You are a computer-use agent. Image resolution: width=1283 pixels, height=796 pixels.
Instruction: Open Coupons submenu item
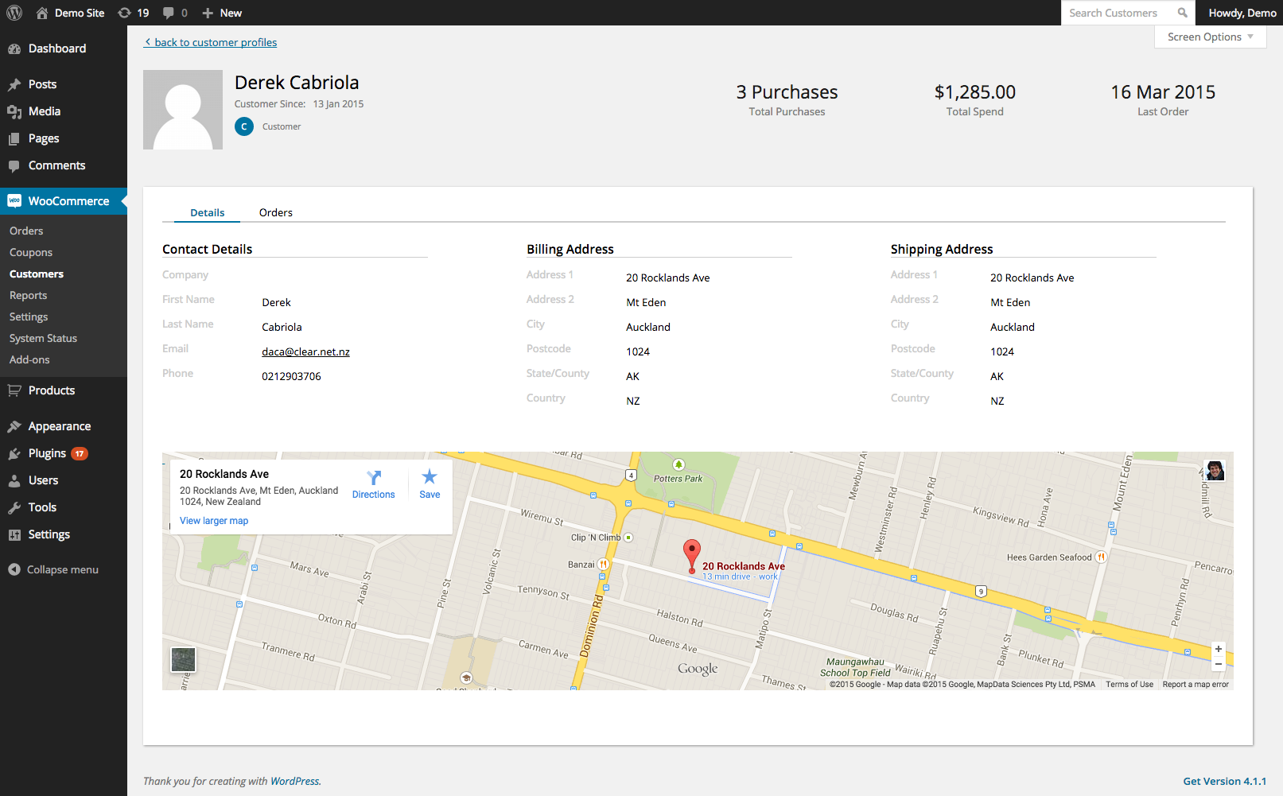31,252
